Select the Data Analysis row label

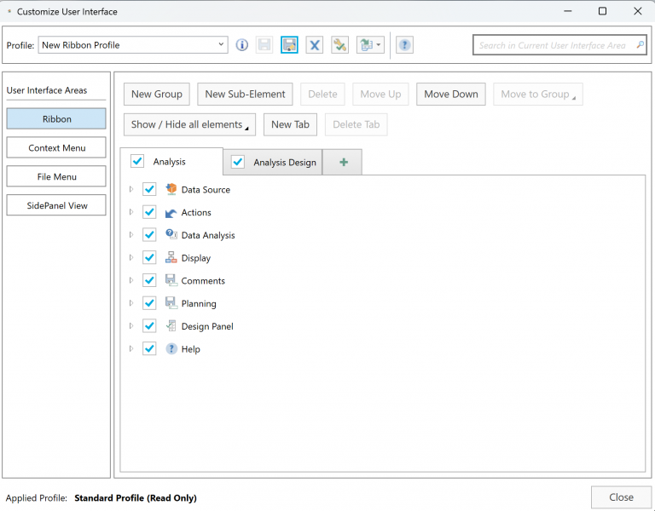[208, 235]
